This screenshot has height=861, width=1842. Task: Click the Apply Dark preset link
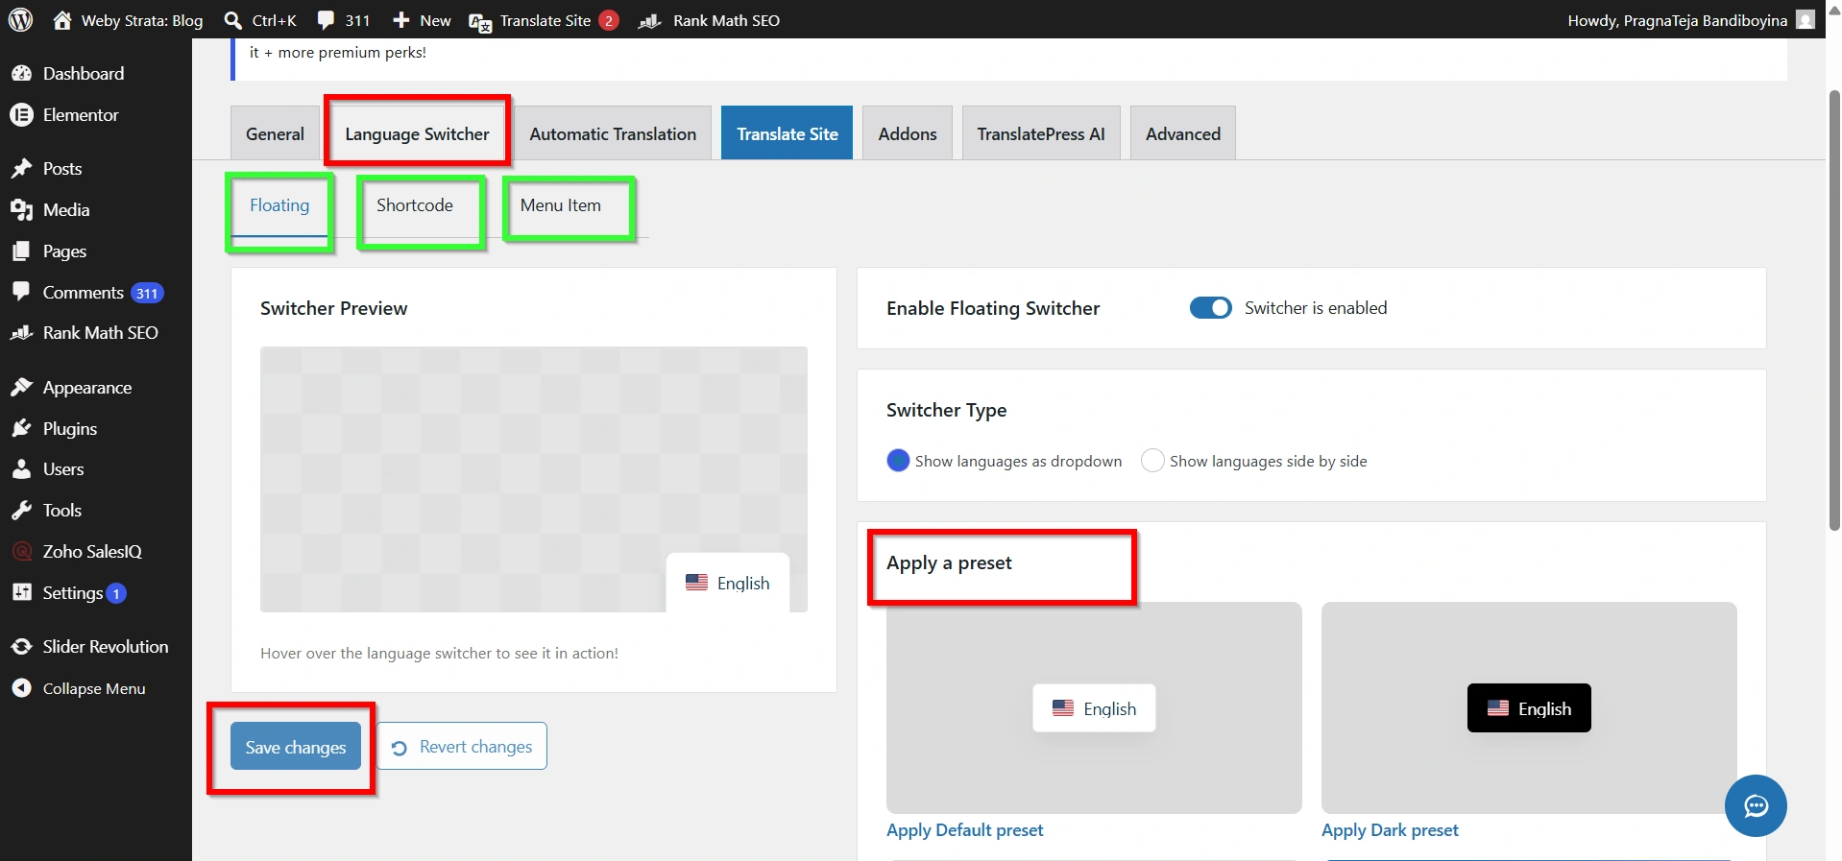point(1390,830)
